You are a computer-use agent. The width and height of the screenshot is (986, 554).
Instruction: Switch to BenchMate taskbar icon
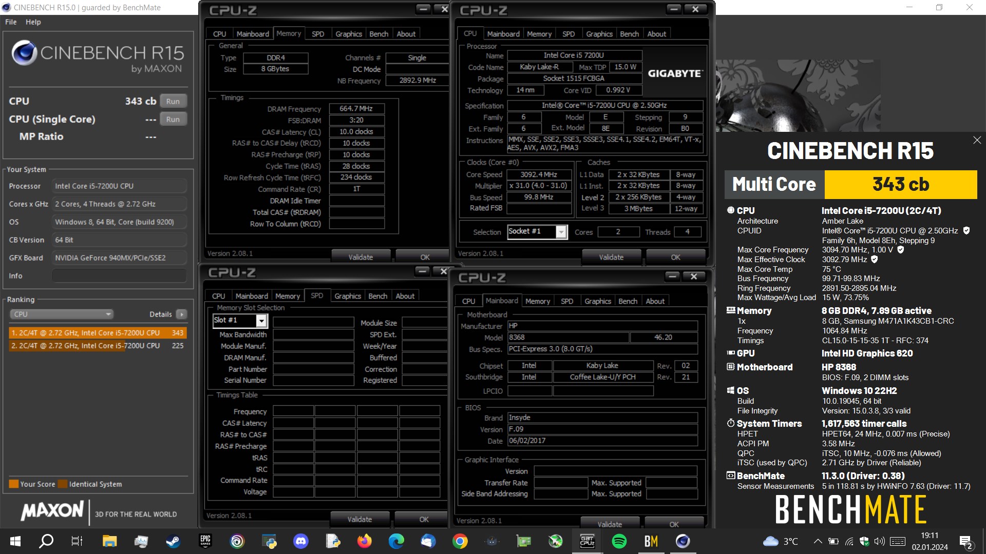[x=651, y=541]
